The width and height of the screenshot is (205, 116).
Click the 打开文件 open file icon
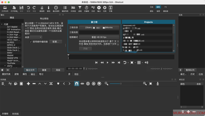[x=5, y=9]
